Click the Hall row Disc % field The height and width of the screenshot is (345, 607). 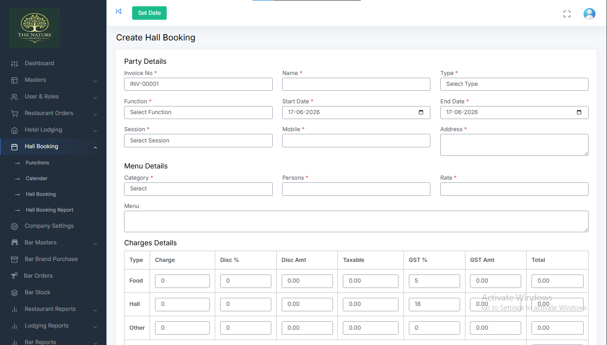246,305
